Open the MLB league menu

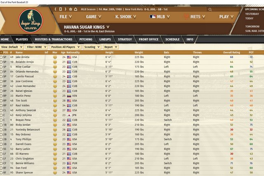(x=160, y=16)
